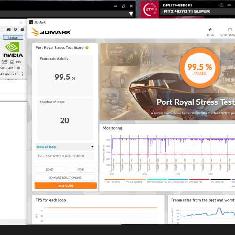Click the LOAD button
The width and height of the screenshot is (235, 235).
[x=49, y=169]
